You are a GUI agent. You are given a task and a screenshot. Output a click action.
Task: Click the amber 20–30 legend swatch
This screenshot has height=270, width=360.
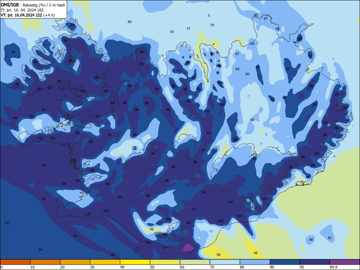(x=75, y=262)
